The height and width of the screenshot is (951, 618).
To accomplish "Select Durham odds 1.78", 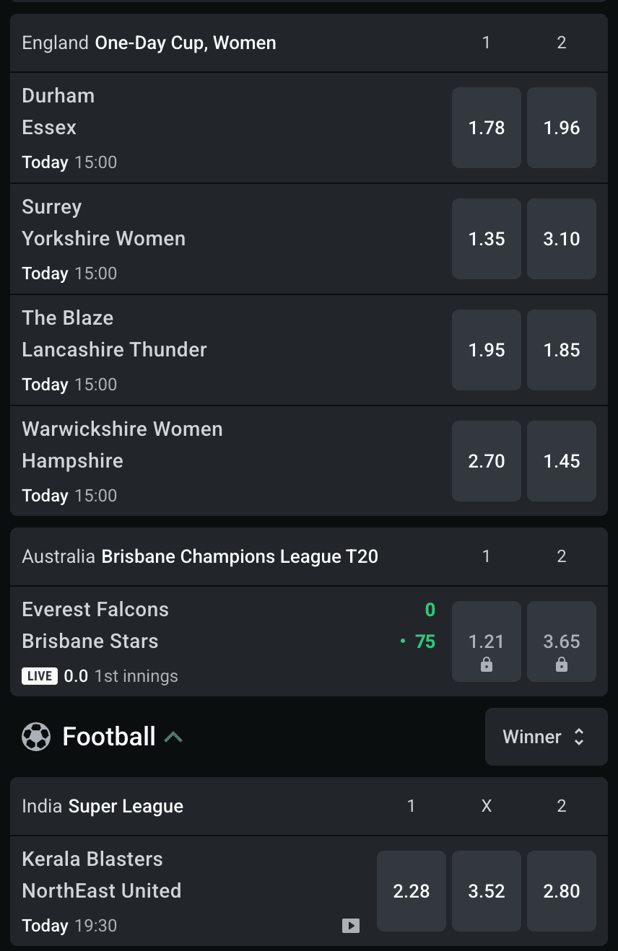I will click(486, 128).
